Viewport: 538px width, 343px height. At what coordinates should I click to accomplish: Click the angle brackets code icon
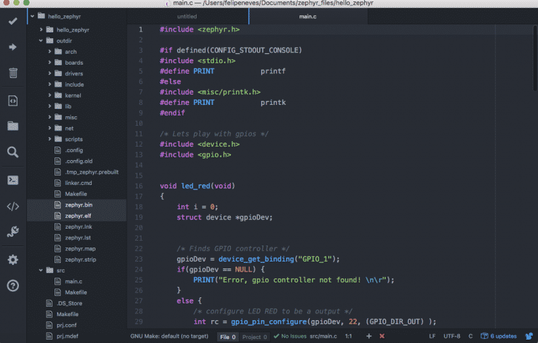click(x=13, y=206)
